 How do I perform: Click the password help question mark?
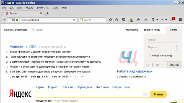click(177, 48)
